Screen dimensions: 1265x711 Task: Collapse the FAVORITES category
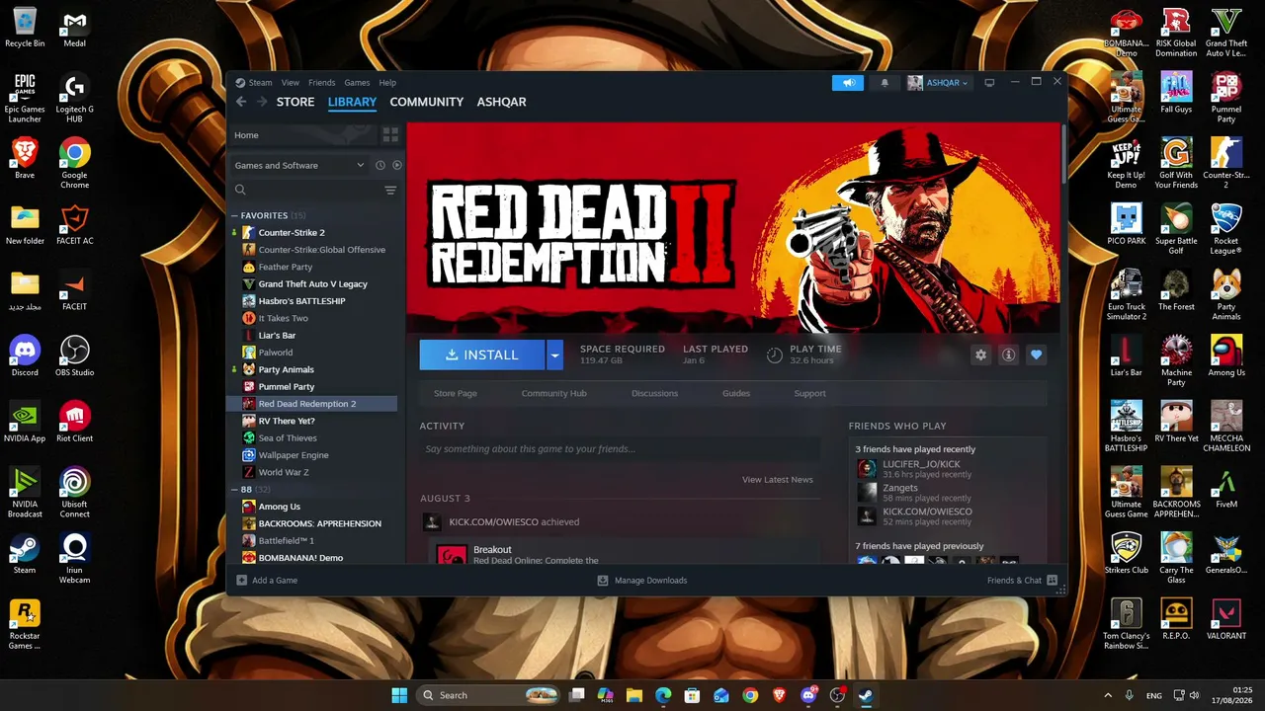tap(234, 215)
